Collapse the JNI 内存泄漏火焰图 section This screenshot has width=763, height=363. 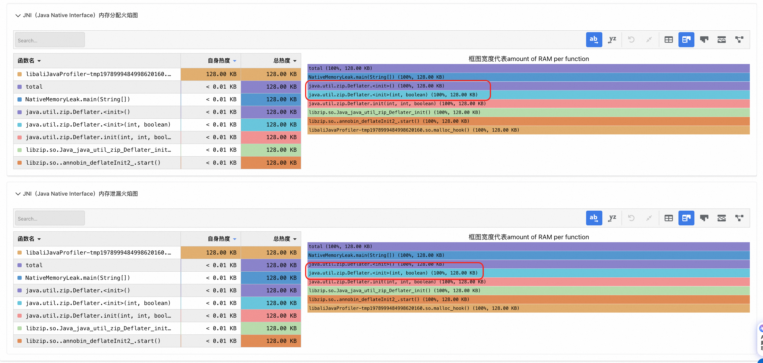pos(18,194)
